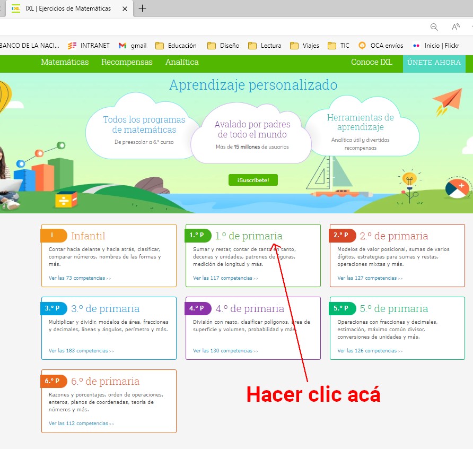Click the orange Infantil badge icon
Image resolution: width=473 pixels, height=449 pixels.
click(x=54, y=236)
